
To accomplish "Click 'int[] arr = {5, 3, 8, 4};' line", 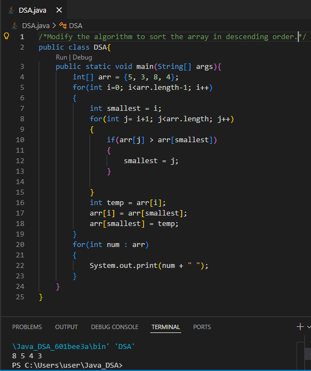I will tap(125, 77).
